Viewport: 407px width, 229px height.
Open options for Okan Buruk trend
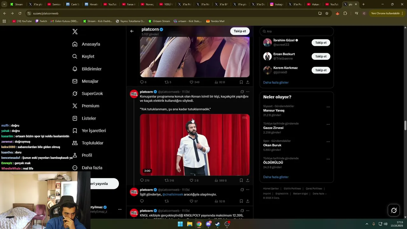[x=328, y=142]
